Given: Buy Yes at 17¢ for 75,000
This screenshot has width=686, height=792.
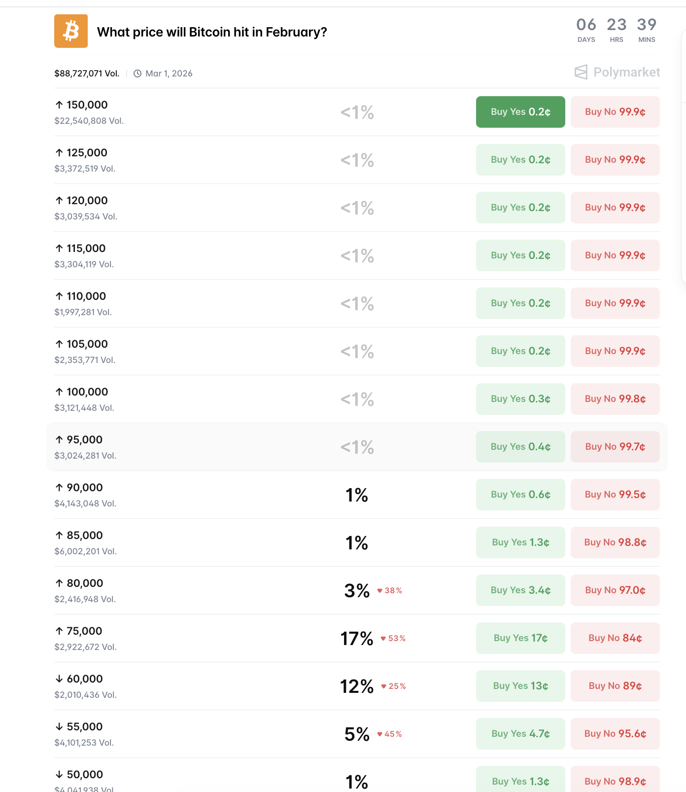Looking at the screenshot, I should tap(520, 638).
